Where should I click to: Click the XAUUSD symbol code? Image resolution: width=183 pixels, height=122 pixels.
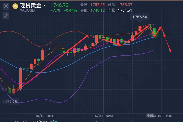pyautogui.click(x=28, y=11)
